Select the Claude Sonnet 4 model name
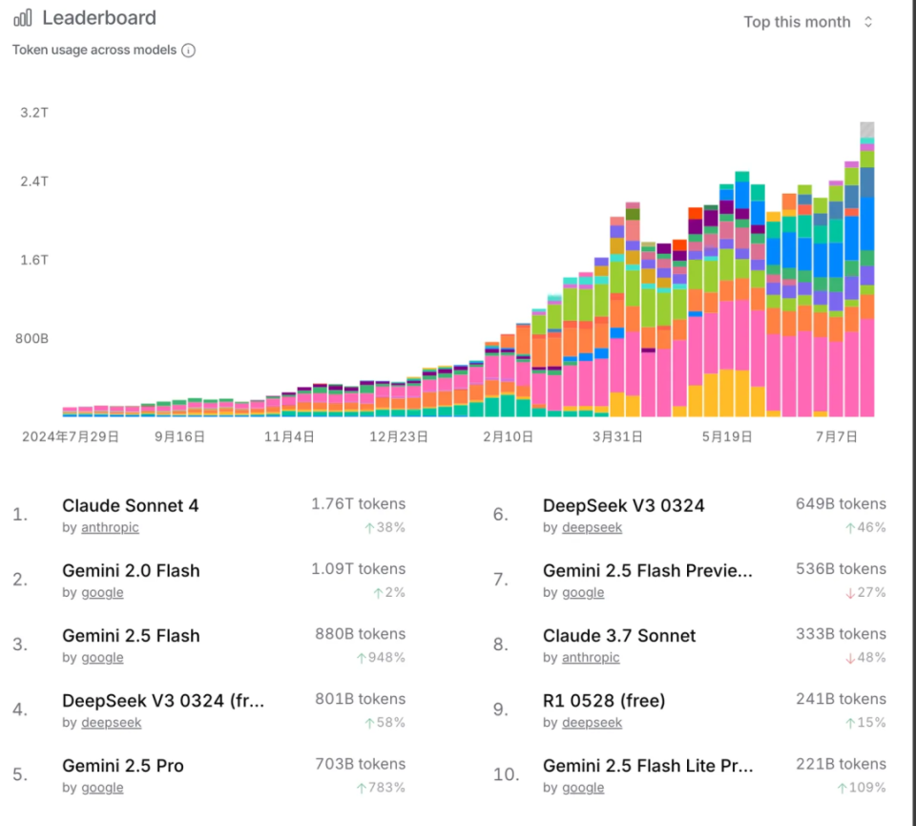The image size is (916, 826). [131, 506]
